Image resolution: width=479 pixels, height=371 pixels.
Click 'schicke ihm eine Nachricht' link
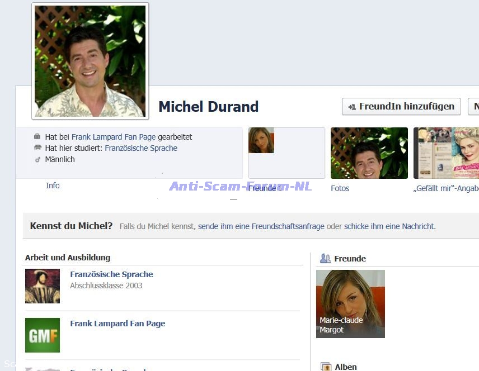pos(389,226)
